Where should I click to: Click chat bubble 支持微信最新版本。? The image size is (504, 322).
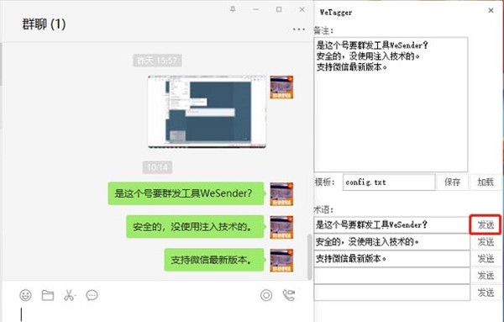click(x=214, y=260)
